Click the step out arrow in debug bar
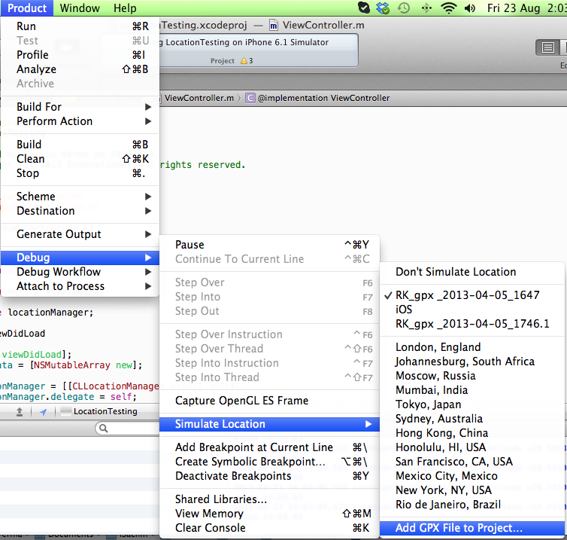 pyautogui.click(x=20, y=412)
